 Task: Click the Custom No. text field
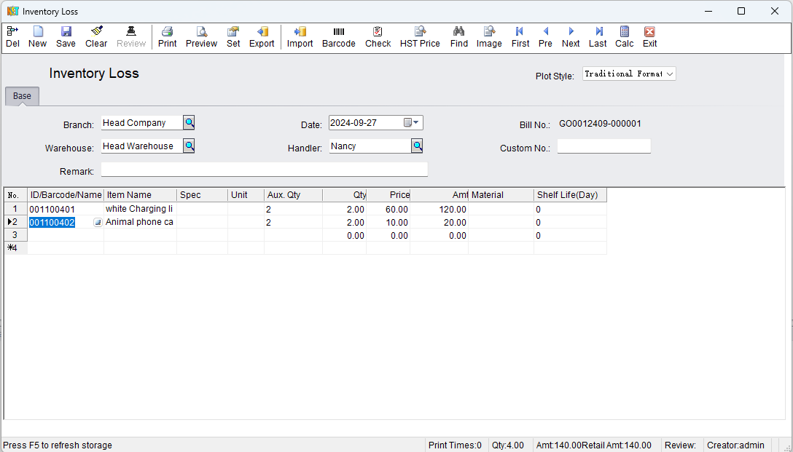click(603, 147)
